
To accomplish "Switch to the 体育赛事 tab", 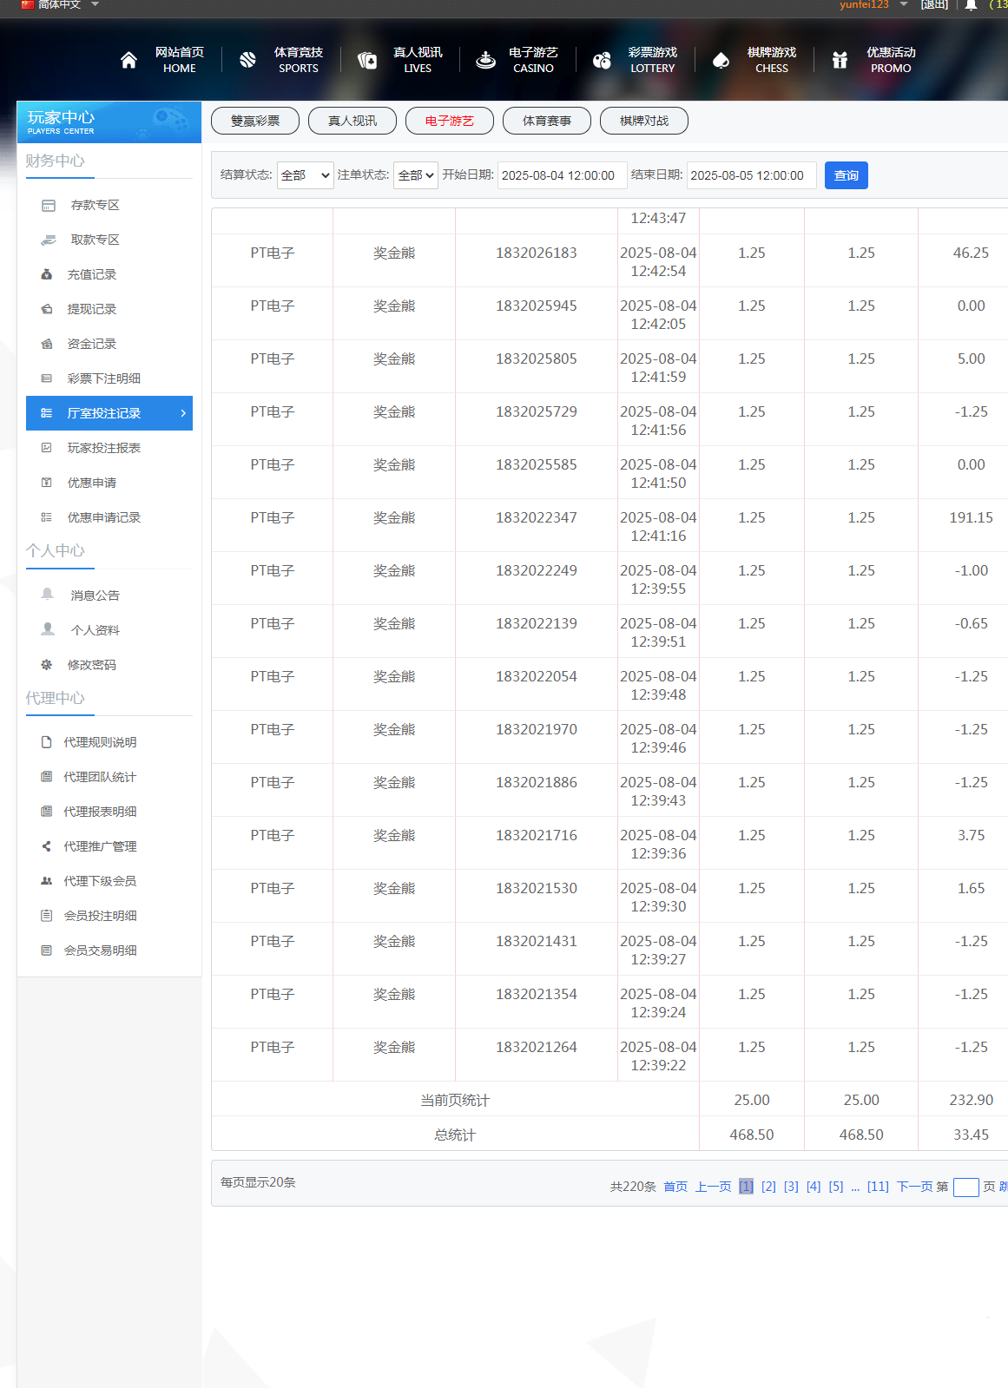I will (x=547, y=121).
